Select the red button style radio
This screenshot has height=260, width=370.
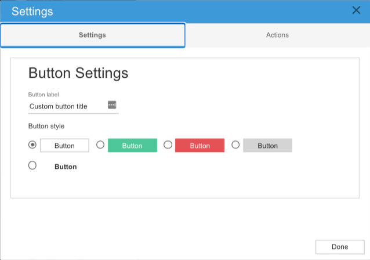(x=168, y=145)
